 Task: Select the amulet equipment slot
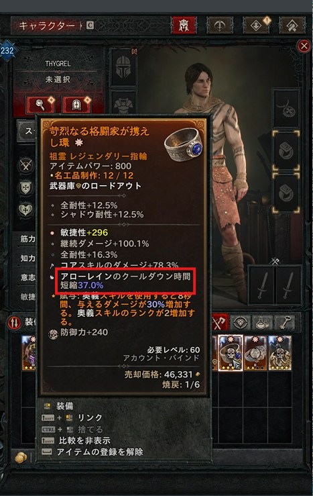286,108
